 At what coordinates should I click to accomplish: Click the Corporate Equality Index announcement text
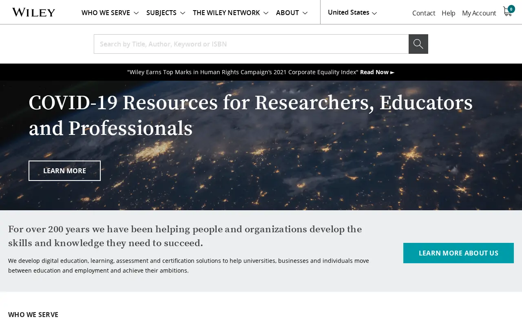coord(243,72)
